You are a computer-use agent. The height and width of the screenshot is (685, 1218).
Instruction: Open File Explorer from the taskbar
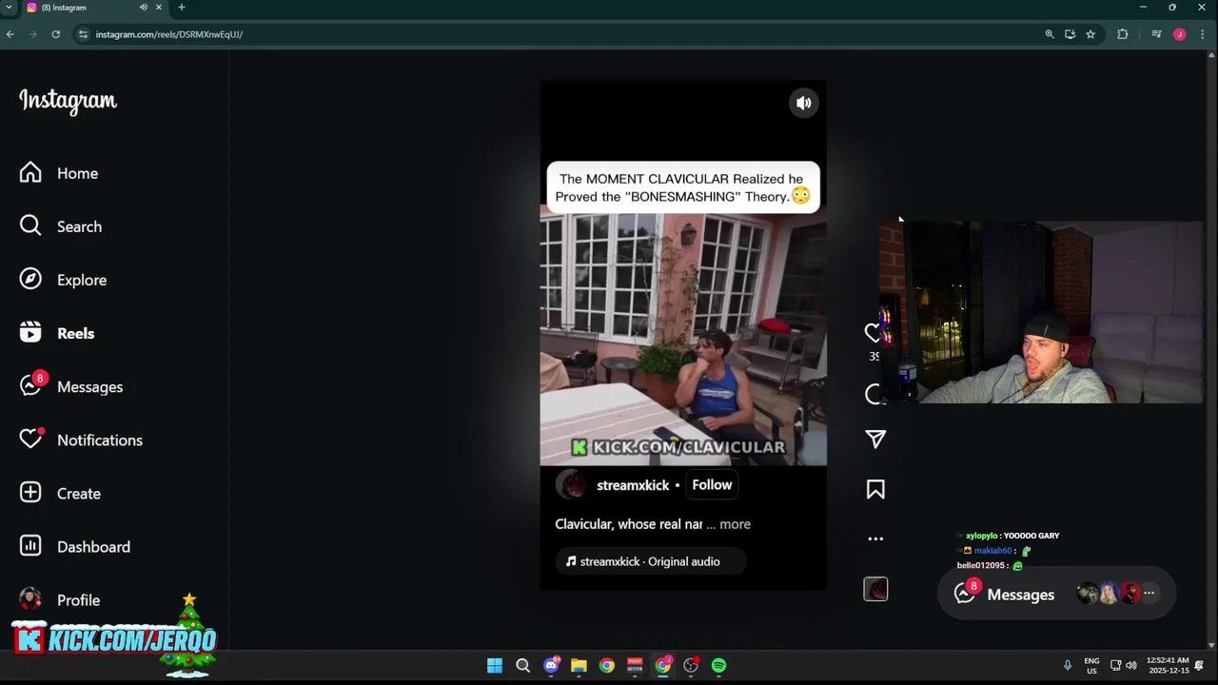point(579,665)
